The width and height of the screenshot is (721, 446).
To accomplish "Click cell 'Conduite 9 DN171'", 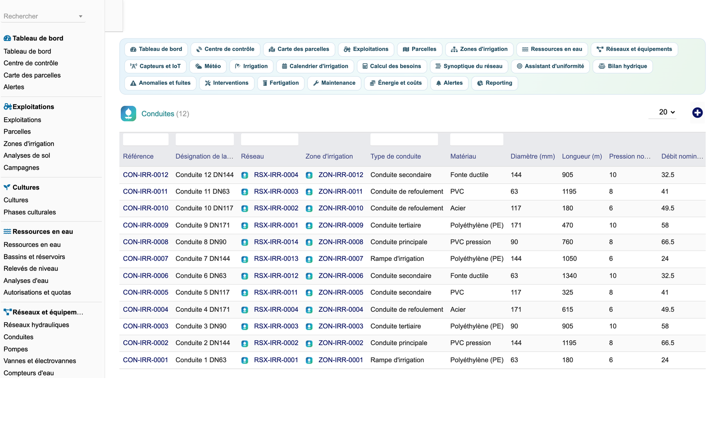I will [203, 225].
